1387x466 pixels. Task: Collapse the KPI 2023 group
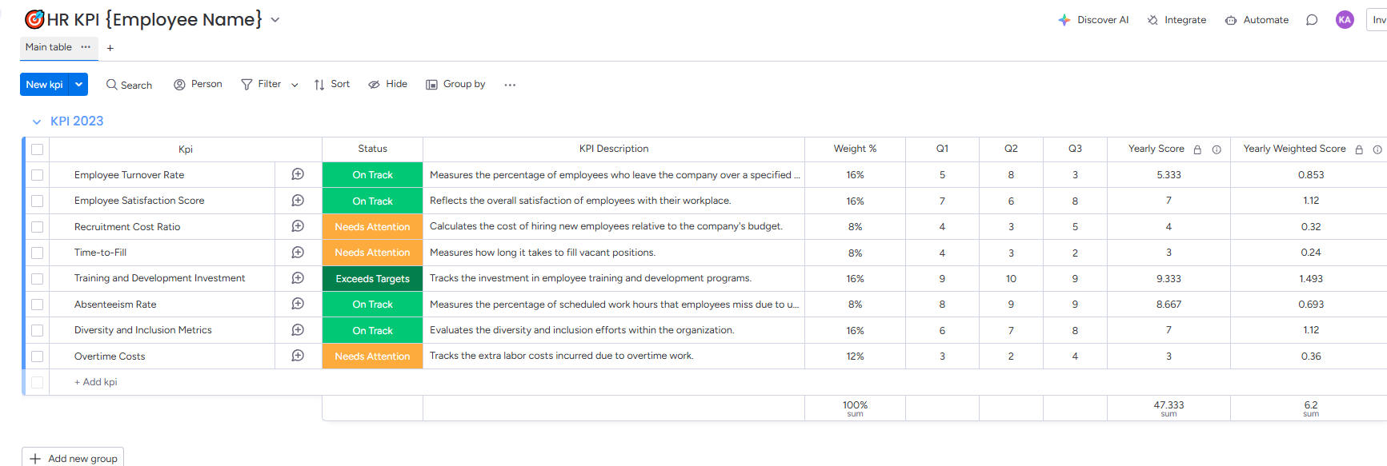tap(36, 121)
